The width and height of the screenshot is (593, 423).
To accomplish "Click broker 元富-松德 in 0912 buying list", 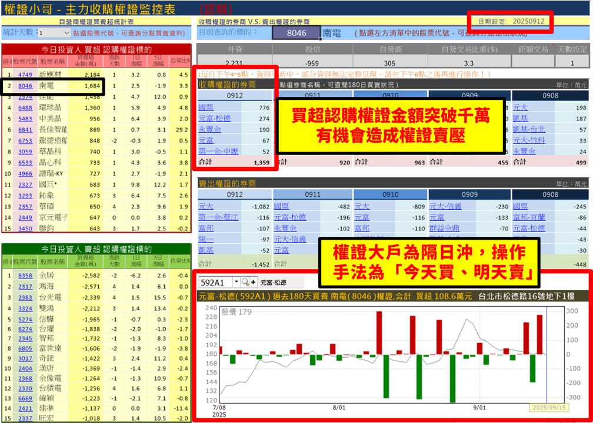I will pyautogui.click(x=214, y=119).
